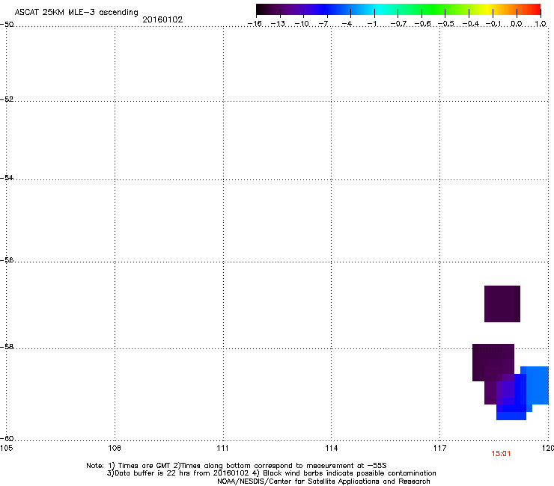
Task: Click the longitude label 111
Action: 222,448
